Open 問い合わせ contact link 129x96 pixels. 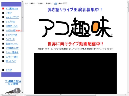[x=11, y=61]
